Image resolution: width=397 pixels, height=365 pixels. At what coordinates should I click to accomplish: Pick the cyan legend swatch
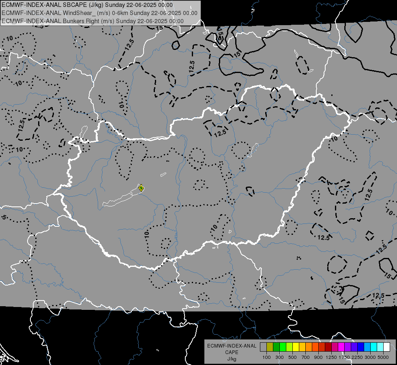tap(374, 347)
